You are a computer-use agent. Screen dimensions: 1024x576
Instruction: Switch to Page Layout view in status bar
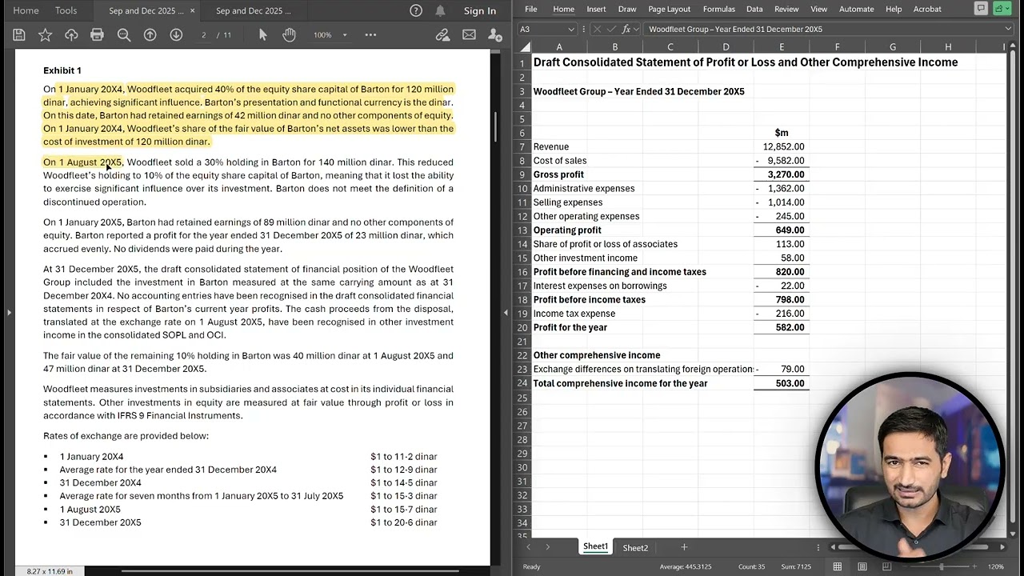(x=862, y=566)
